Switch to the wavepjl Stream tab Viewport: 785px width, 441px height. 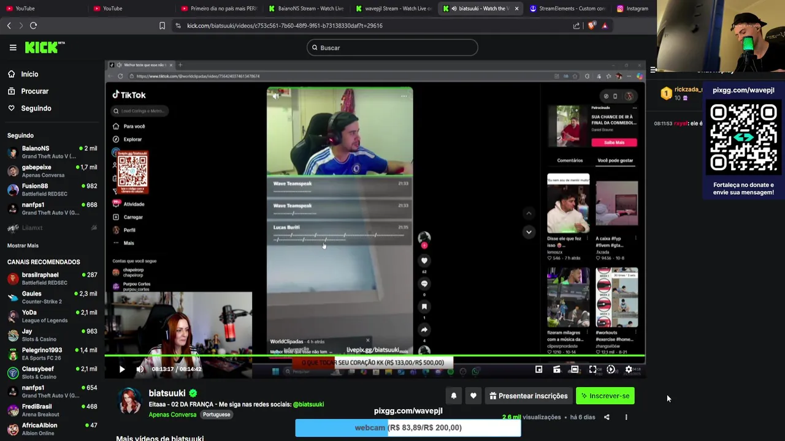pyautogui.click(x=394, y=9)
